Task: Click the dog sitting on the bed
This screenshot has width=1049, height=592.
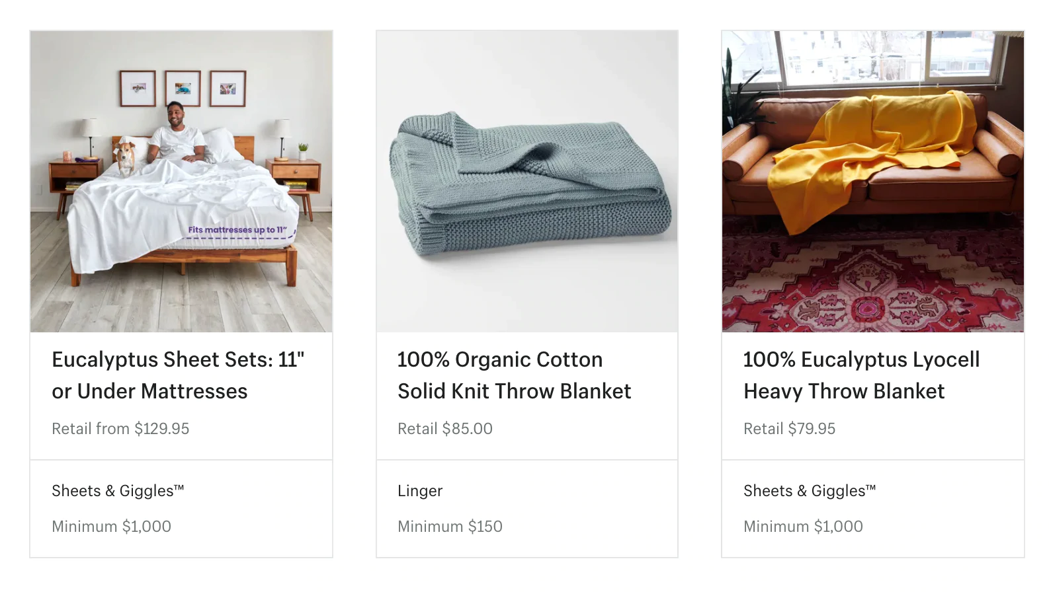Action: [x=124, y=158]
